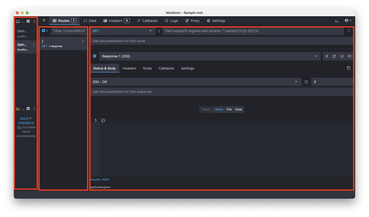Image resolution: width=369 pixels, height=217 pixels.
Task: Open the top Callbacks tab
Action: [147, 21]
